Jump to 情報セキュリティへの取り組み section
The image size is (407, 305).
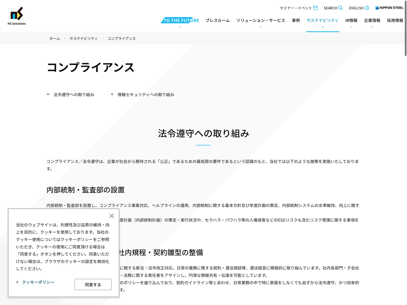[x=146, y=95]
